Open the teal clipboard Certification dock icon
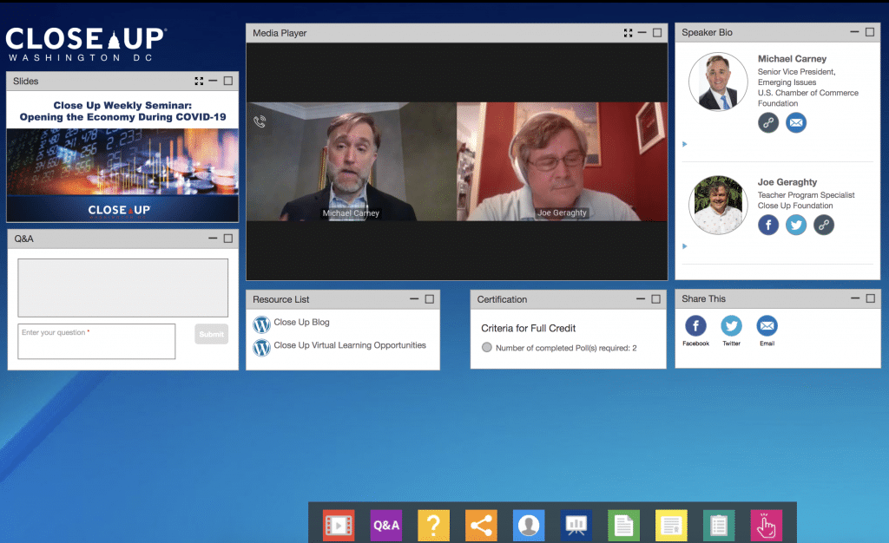This screenshot has height=543, width=889. [x=719, y=526]
